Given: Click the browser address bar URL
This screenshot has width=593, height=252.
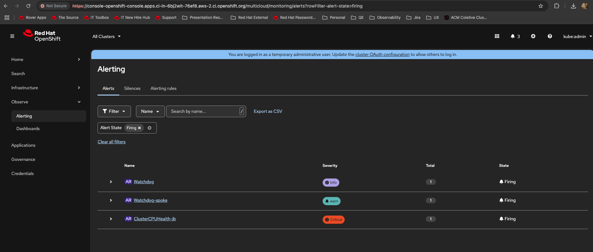Looking at the screenshot, I should (217, 6).
